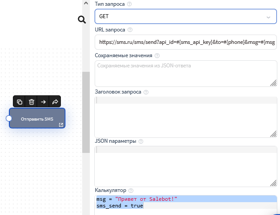This screenshot has width=280, height=215.
Task: Click the URL запроса input field
Action: 186,42
